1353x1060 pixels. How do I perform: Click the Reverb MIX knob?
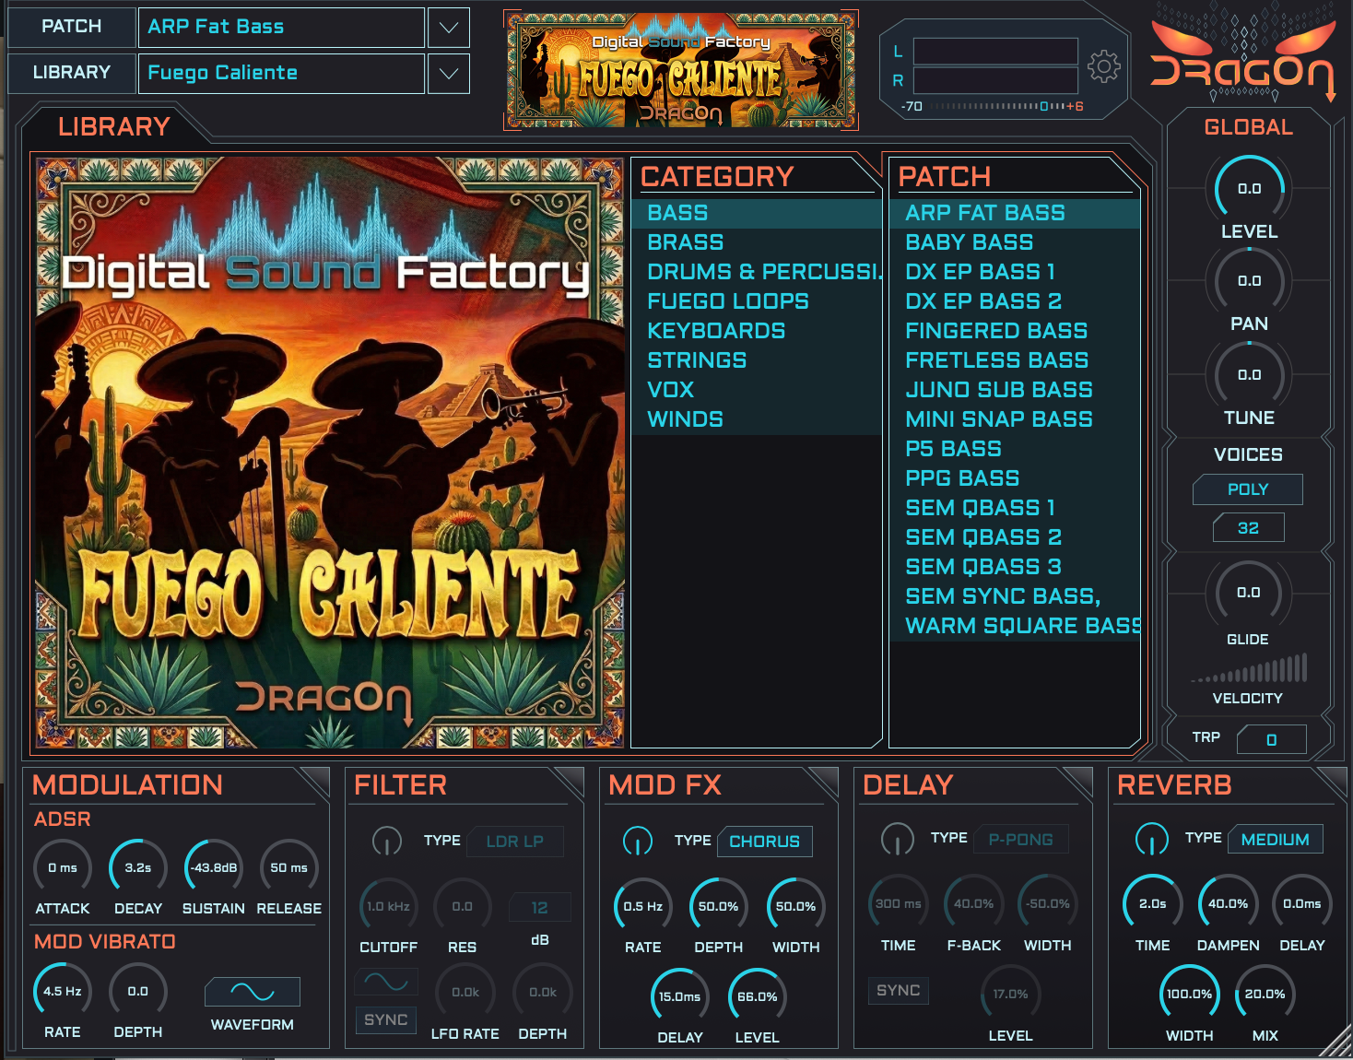click(1265, 994)
